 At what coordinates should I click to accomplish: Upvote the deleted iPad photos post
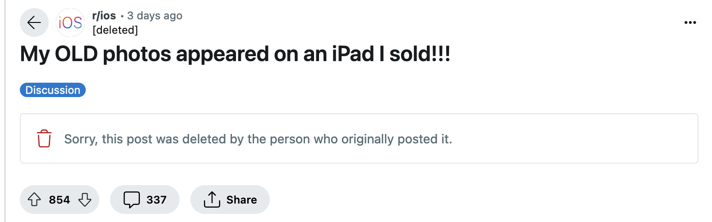pos(35,200)
